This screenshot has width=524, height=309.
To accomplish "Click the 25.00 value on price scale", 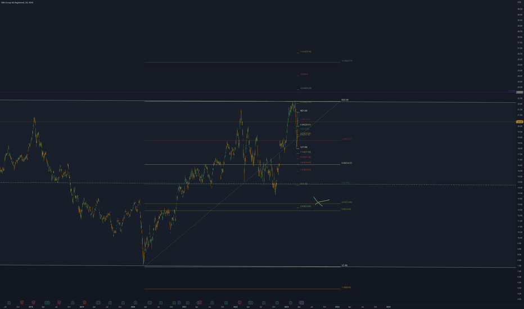I will (520, 70).
